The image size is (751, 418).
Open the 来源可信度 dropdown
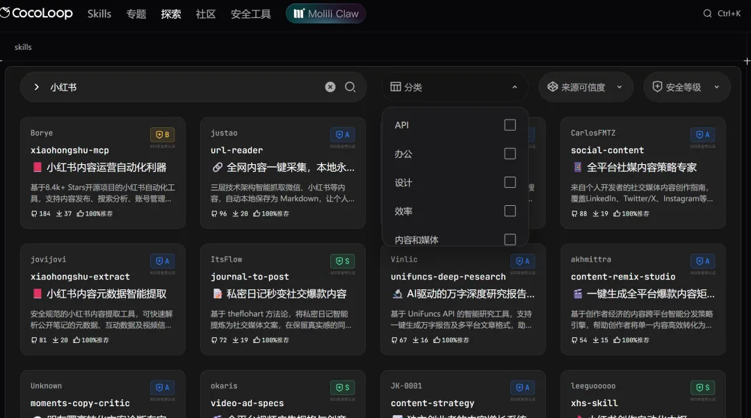[x=586, y=87]
